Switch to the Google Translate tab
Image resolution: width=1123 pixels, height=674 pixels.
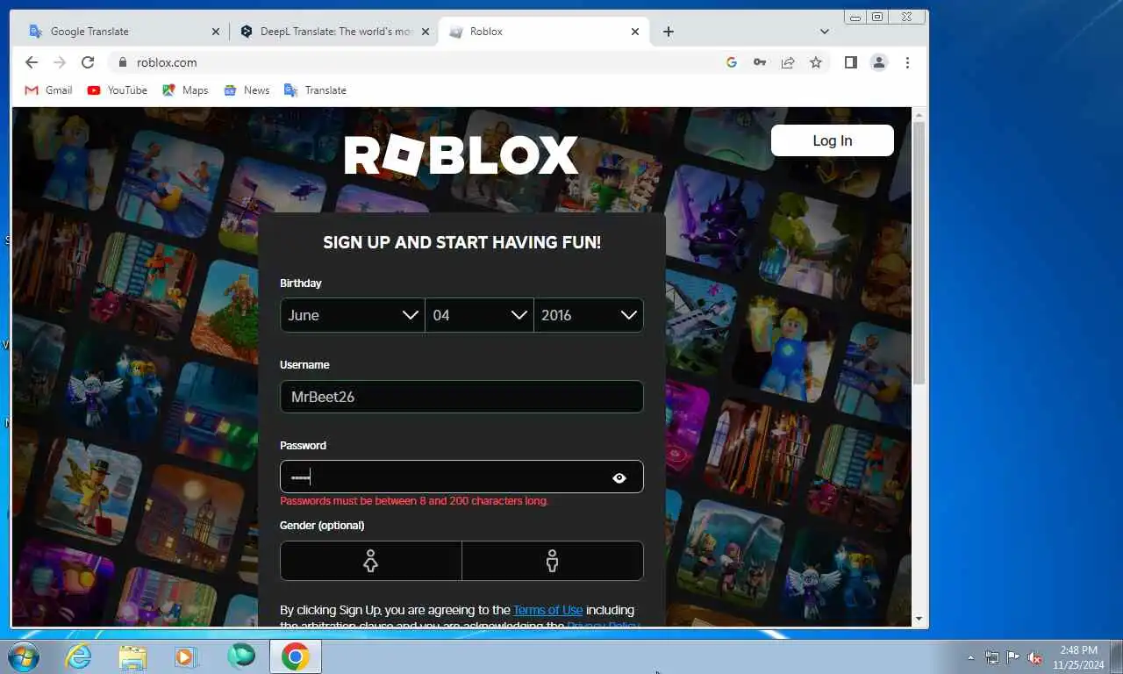pyautogui.click(x=123, y=32)
